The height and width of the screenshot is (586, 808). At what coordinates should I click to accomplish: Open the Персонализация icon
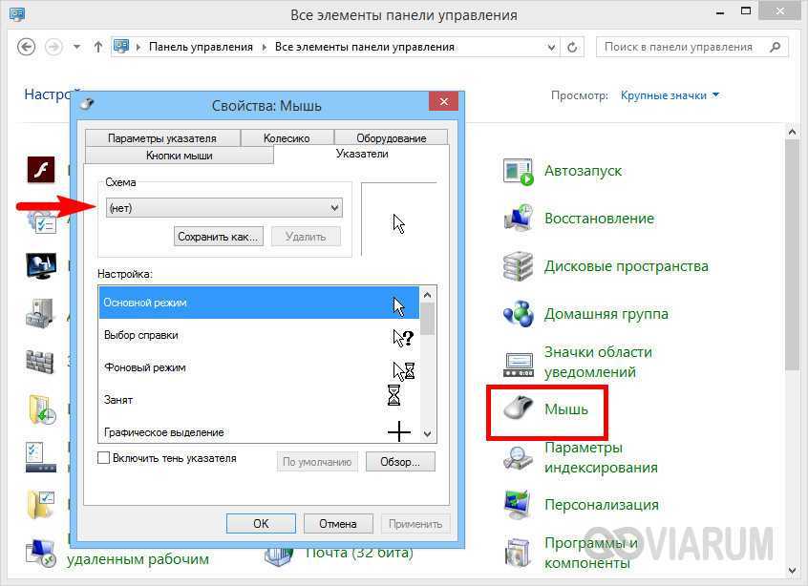pyautogui.click(x=519, y=505)
